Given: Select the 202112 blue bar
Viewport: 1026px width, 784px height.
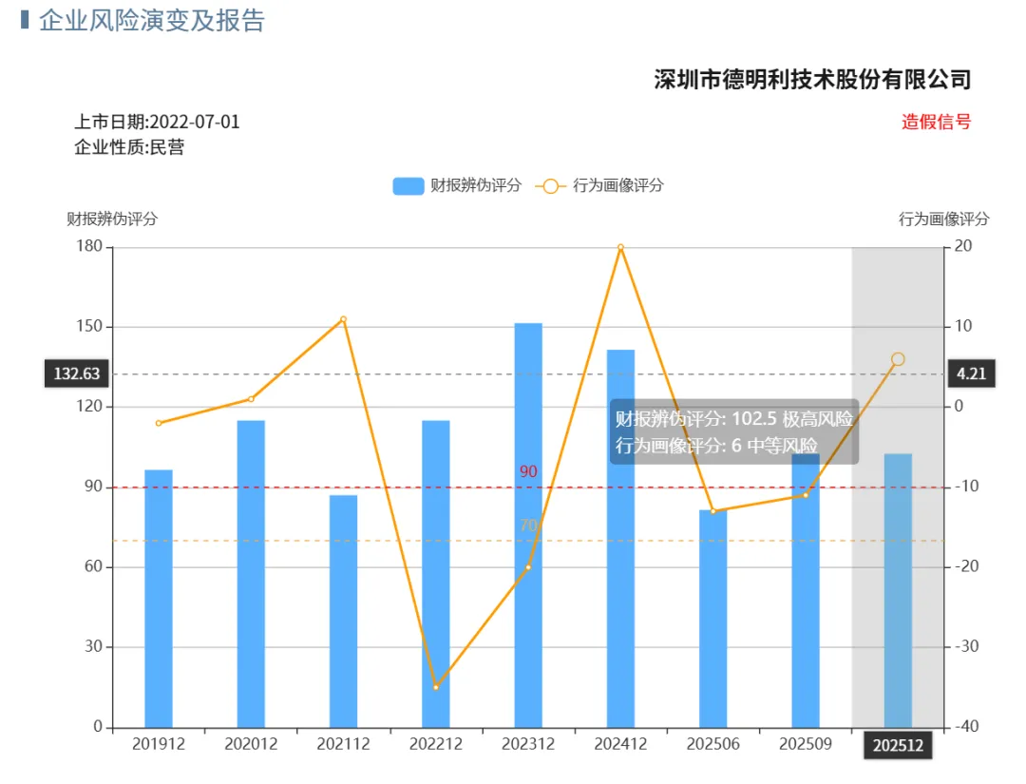Looking at the screenshot, I should pyautogui.click(x=344, y=611).
